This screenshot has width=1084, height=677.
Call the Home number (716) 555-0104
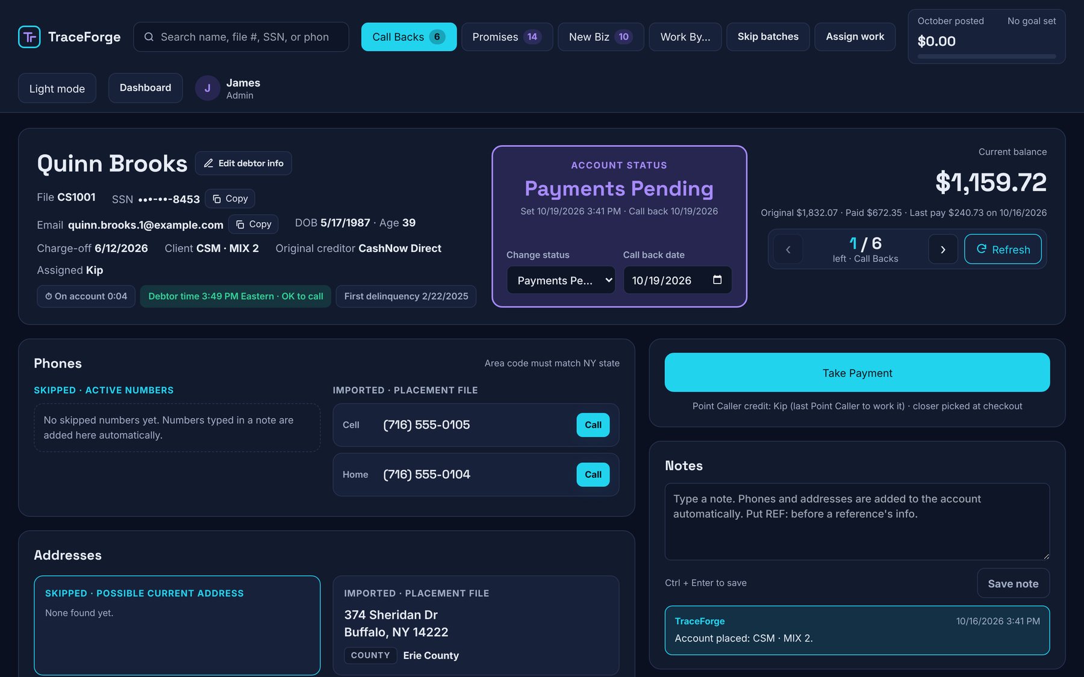(593, 474)
